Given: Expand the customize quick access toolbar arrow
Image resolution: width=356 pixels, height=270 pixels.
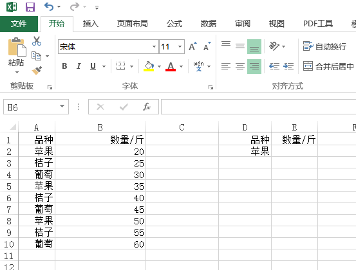Looking at the screenshot, I should tap(97, 8).
